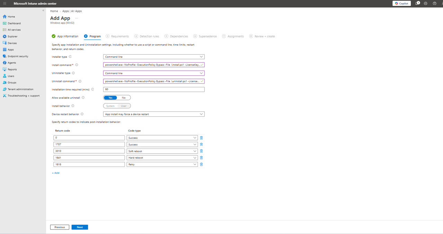Jump to the Dependencies step
443x234 pixels.
click(177, 36)
